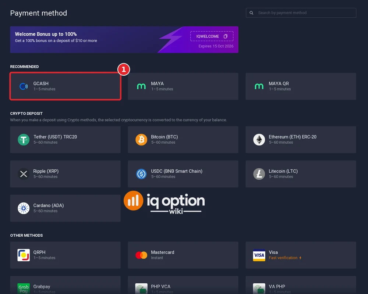Image resolution: width=368 pixels, height=294 pixels.
Task: Click the PHP VCA method name
Action: coord(160,287)
